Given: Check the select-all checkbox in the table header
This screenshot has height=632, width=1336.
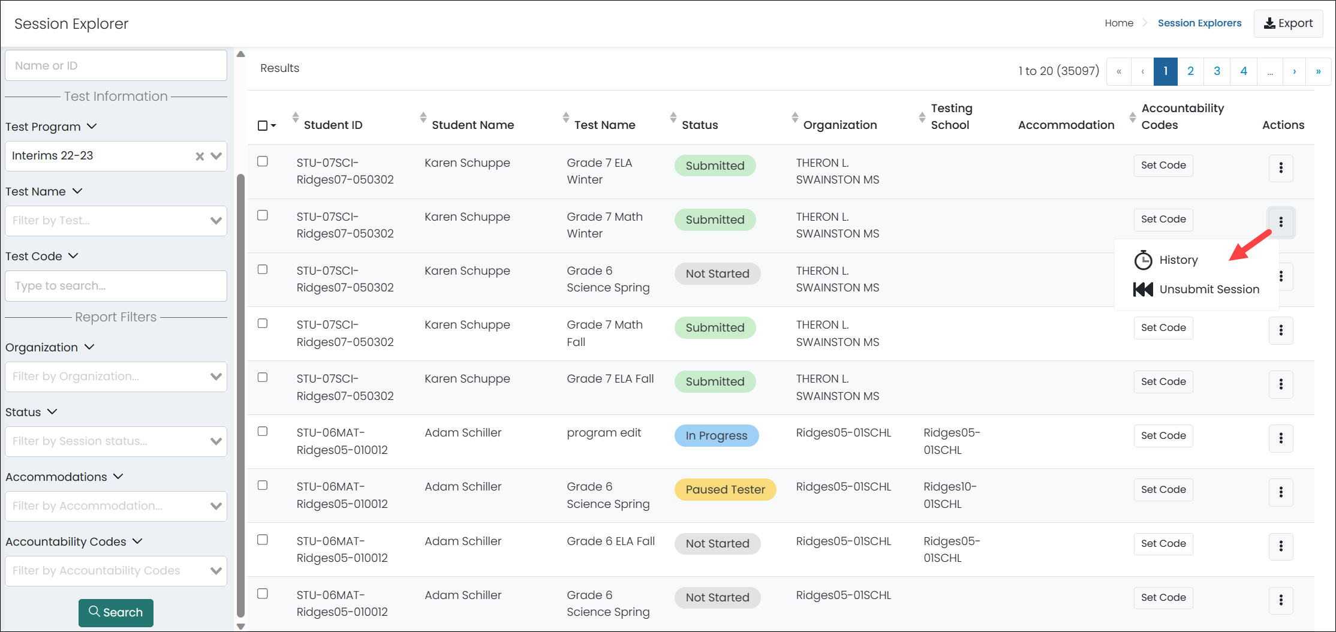Looking at the screenshot, I should click(262, 125).
